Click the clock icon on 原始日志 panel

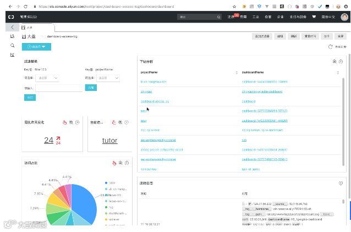pyautogui.click(x=341, y=183)
